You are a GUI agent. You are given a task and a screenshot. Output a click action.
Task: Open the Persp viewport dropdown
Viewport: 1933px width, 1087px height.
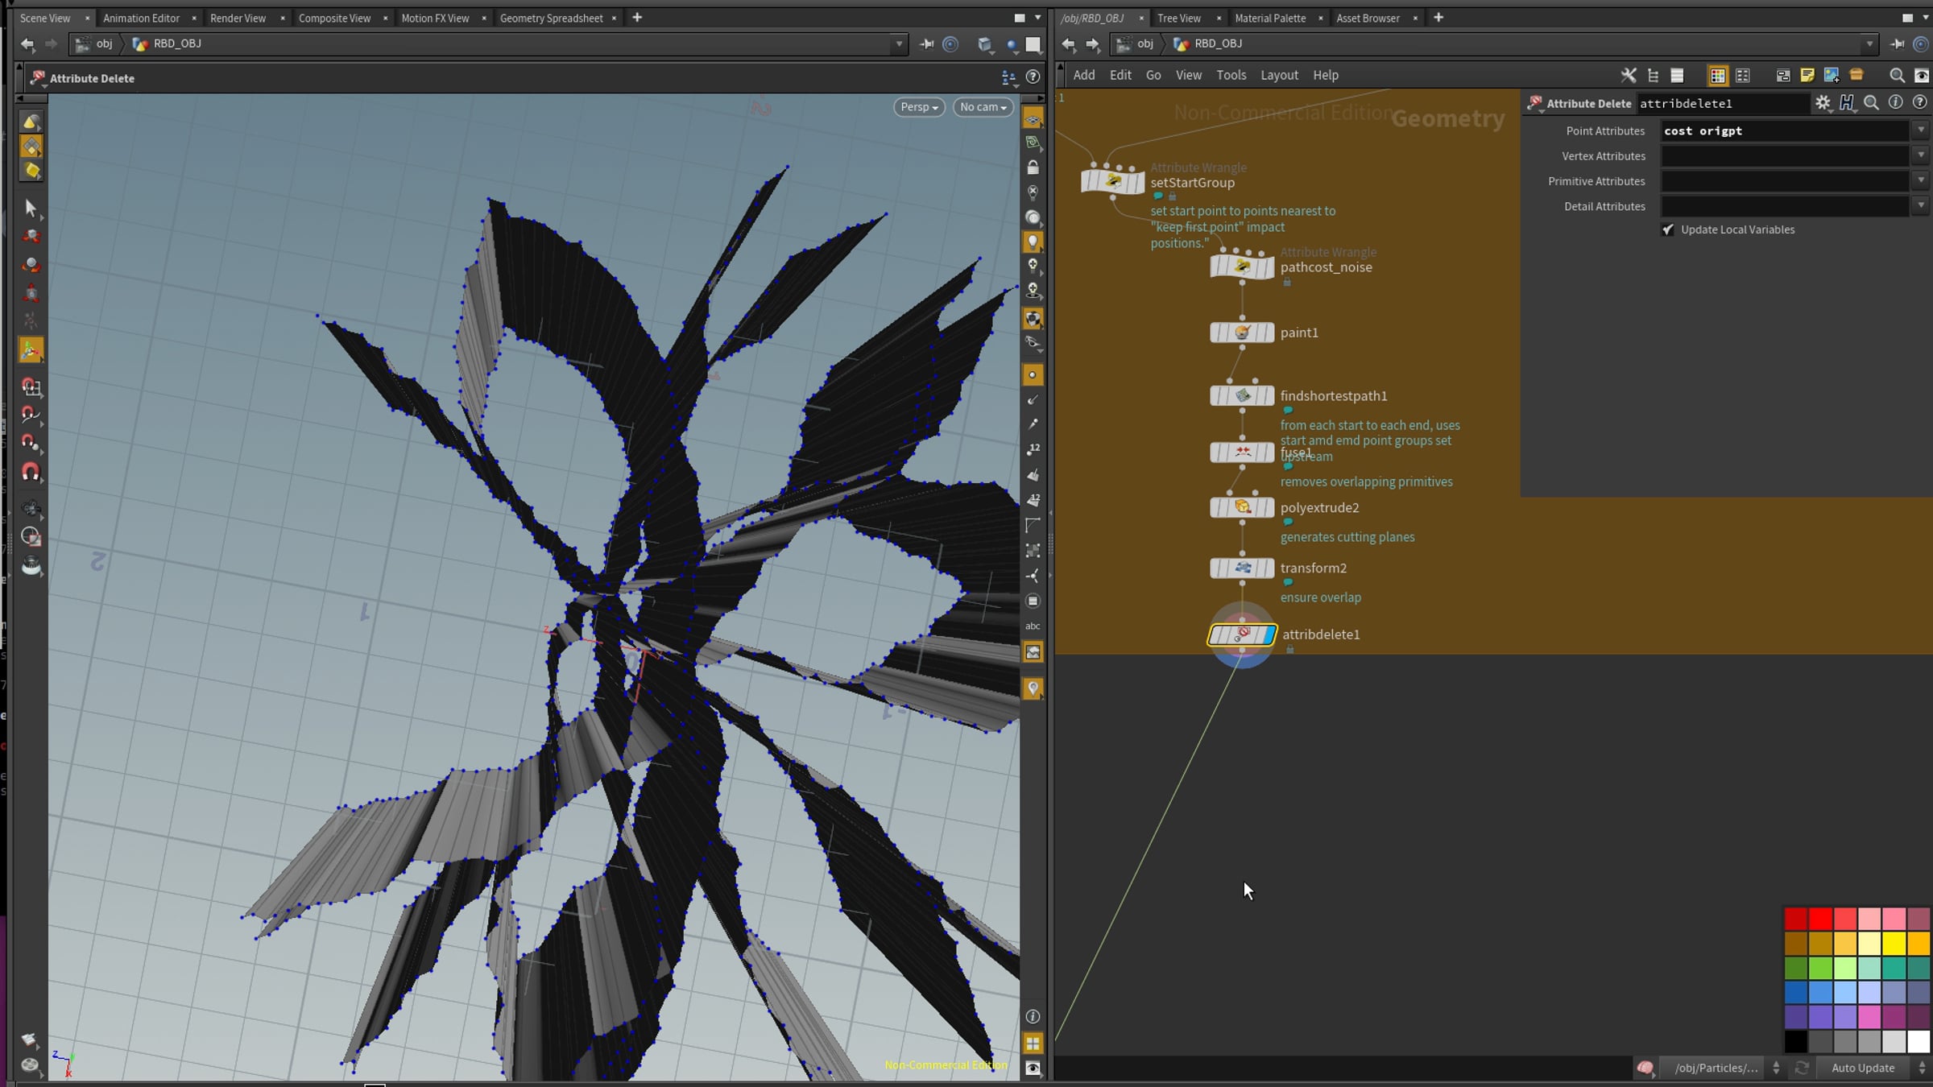click(918, 107)
